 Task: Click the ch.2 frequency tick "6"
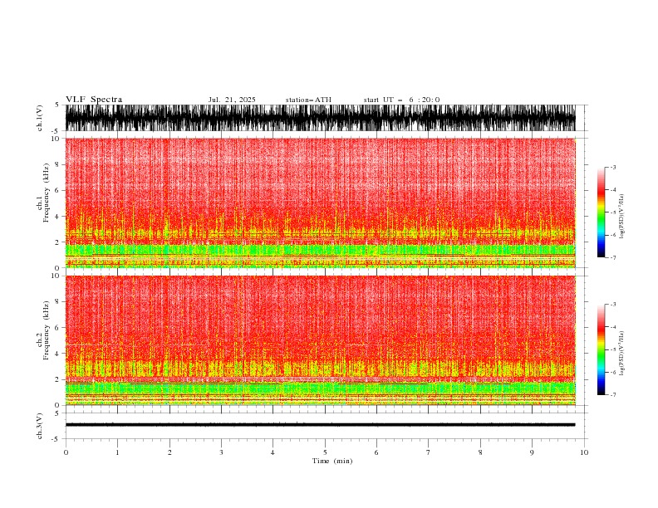(x=57, y=328)
